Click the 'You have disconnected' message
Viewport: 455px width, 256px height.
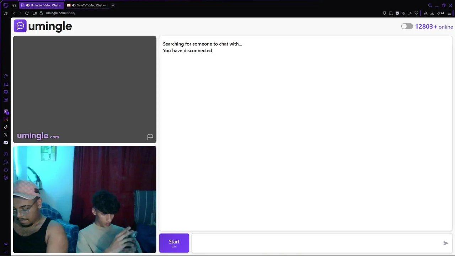tap(187, 50)
